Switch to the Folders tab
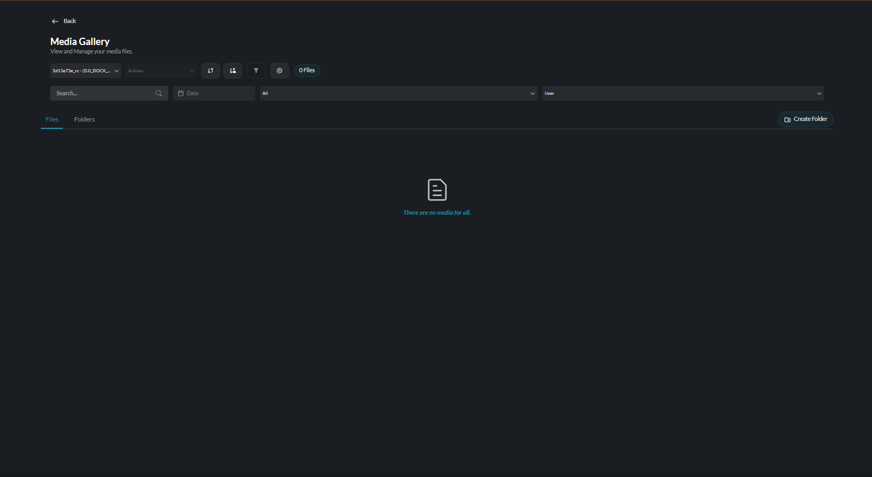Viewport: 872px width, 477px height. [84, 119]
